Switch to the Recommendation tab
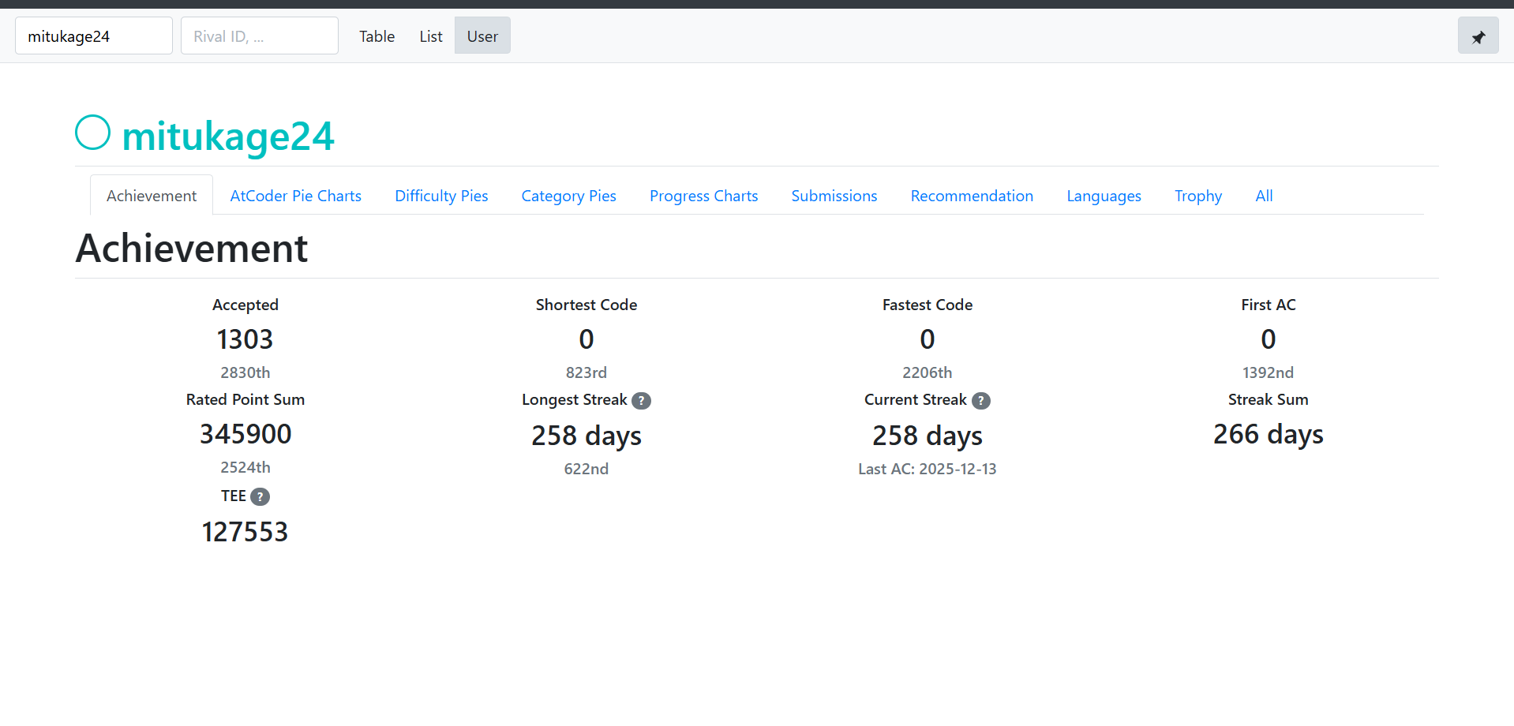 972,196
